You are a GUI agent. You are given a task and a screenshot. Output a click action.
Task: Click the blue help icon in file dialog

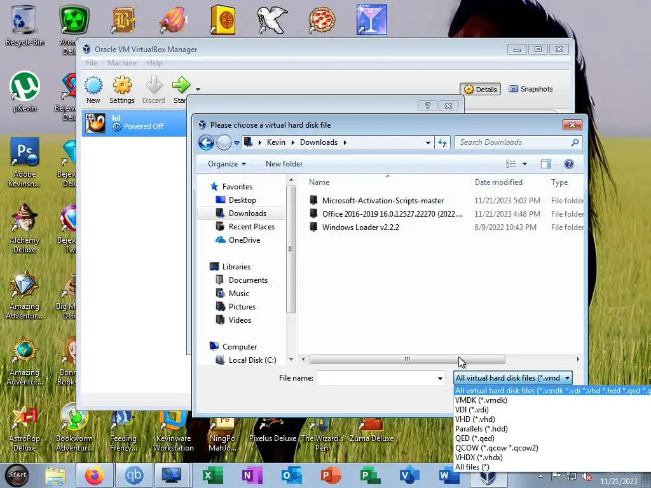[569, 164]
